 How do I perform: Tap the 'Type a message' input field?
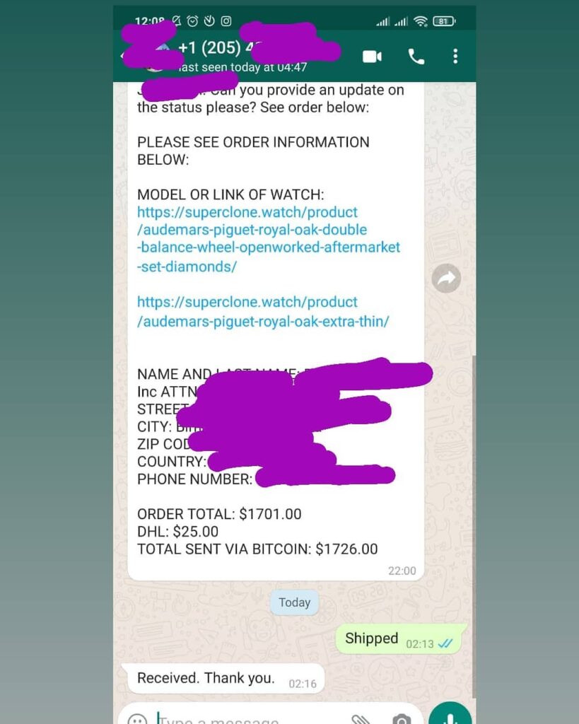(x=250, y=719)
